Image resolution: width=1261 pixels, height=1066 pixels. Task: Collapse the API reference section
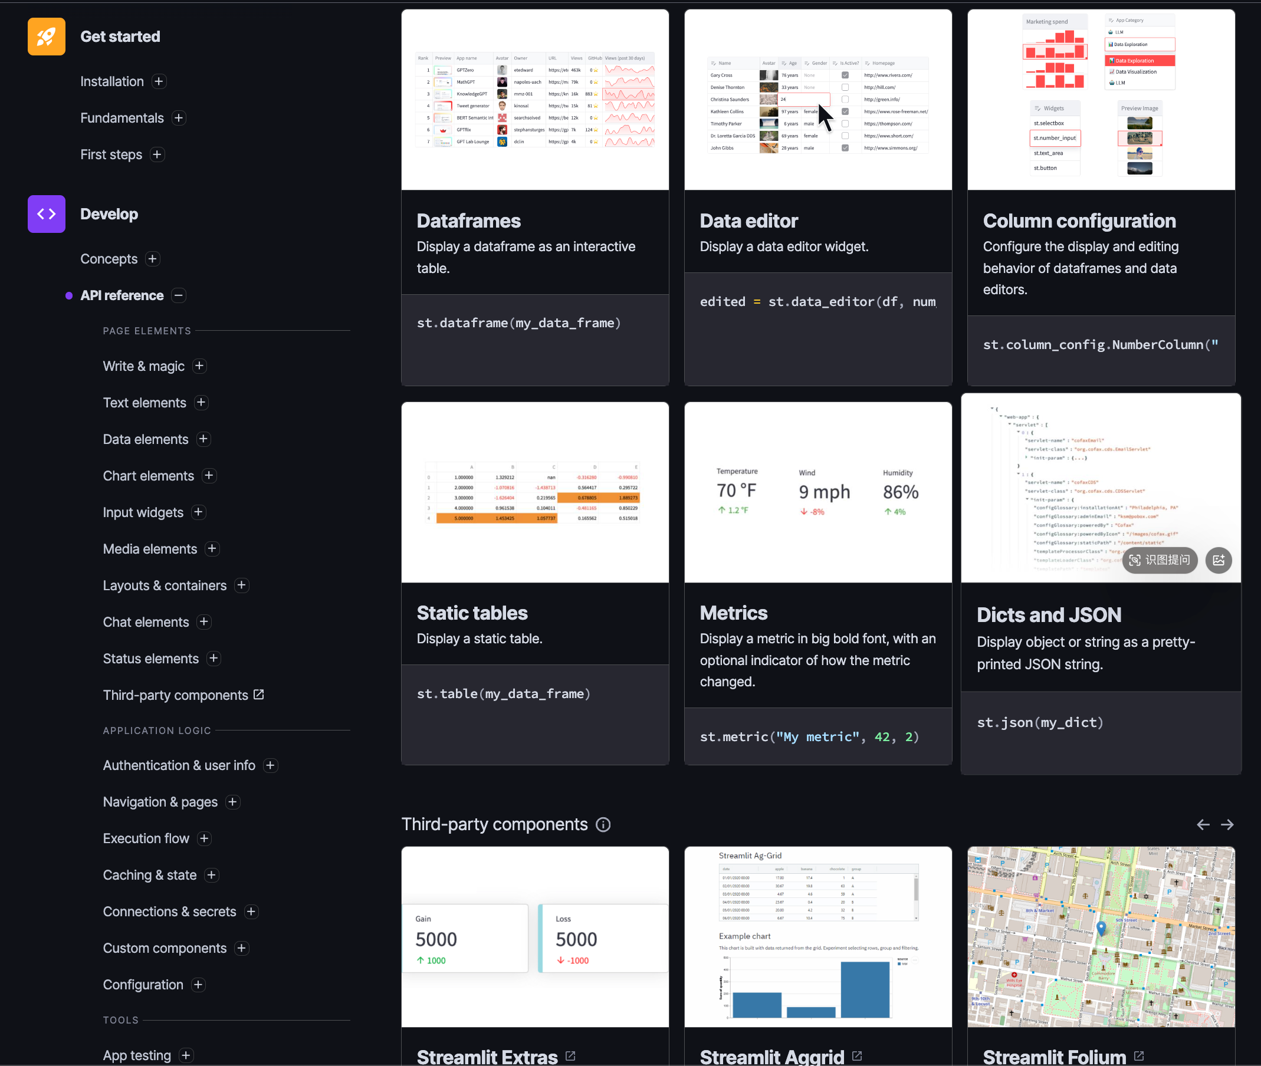(178, 295)
